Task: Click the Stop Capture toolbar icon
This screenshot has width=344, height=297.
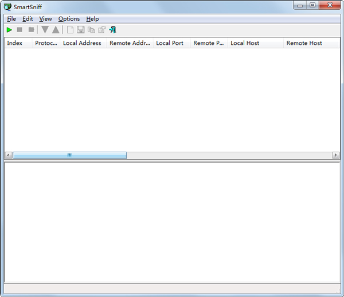Action: point(19,29)
